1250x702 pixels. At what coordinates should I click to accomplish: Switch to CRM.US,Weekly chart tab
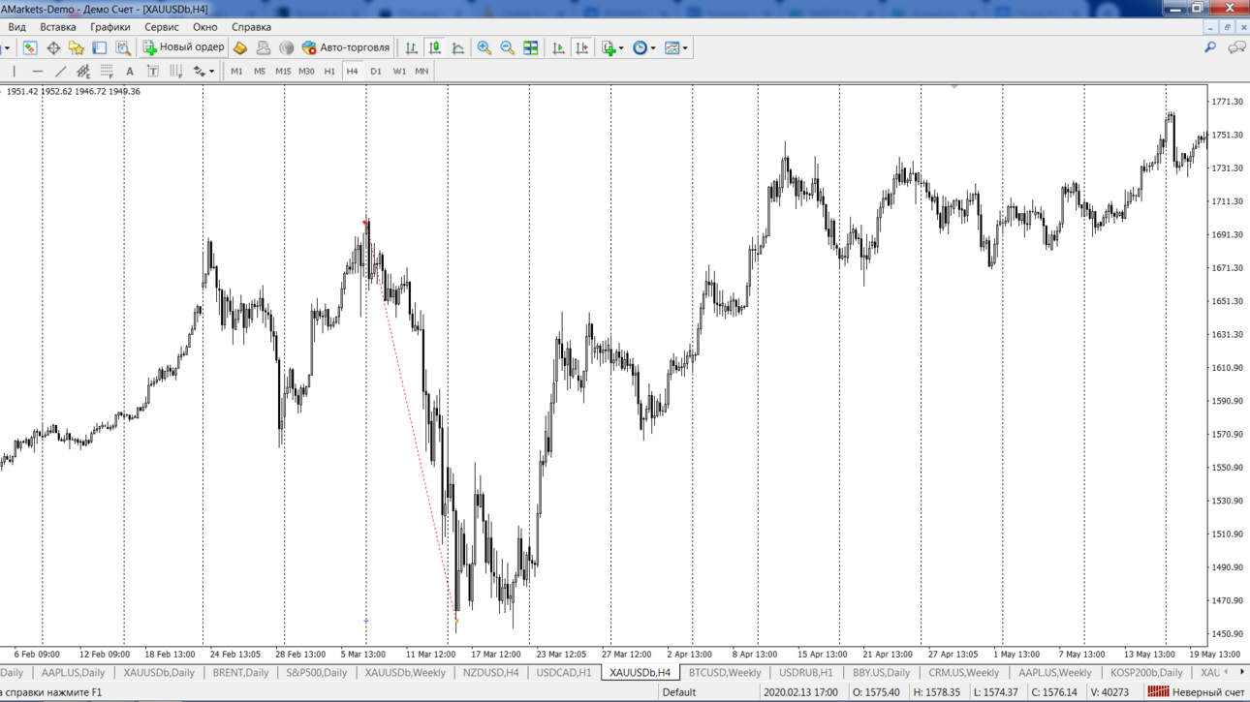[x=964, y=673]
